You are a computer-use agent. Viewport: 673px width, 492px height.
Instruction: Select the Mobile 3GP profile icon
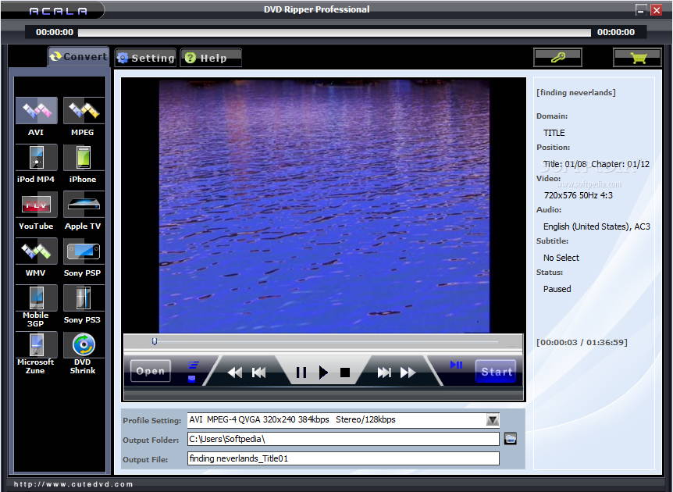pos(37,298)
